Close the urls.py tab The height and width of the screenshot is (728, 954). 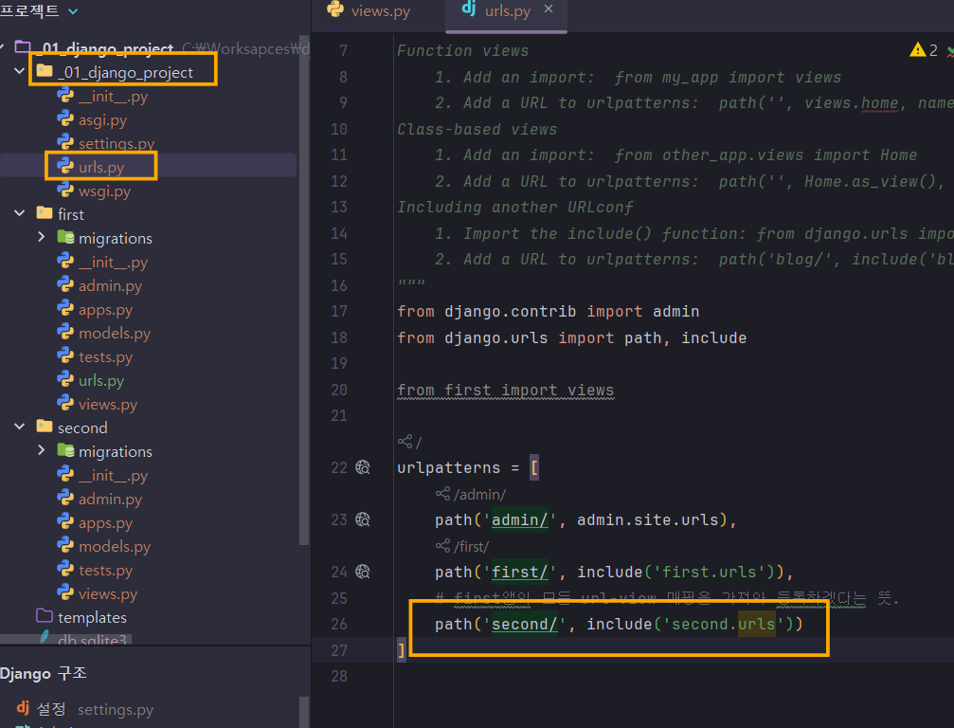[x=549, y=9]
